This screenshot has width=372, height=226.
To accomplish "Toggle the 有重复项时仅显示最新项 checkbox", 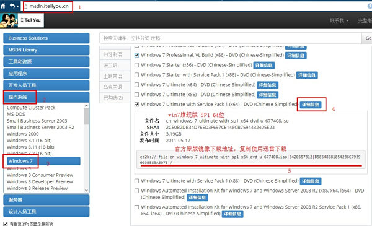I will click(6, 224).
